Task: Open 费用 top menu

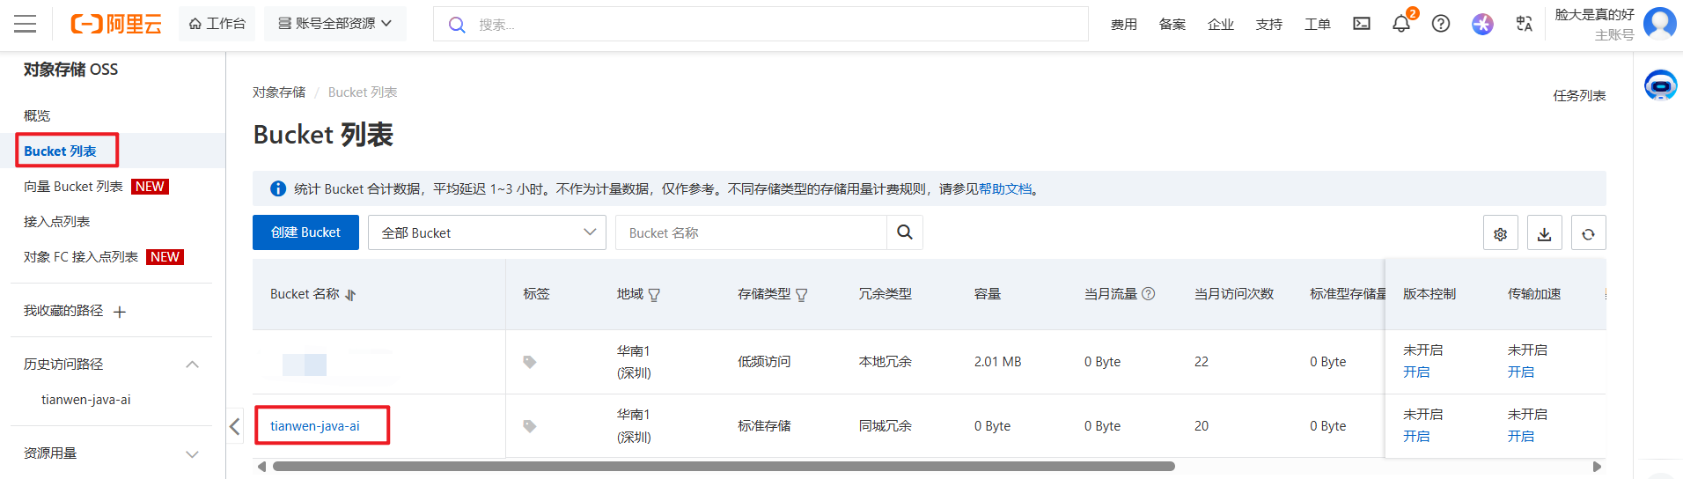Action: 1124,25
